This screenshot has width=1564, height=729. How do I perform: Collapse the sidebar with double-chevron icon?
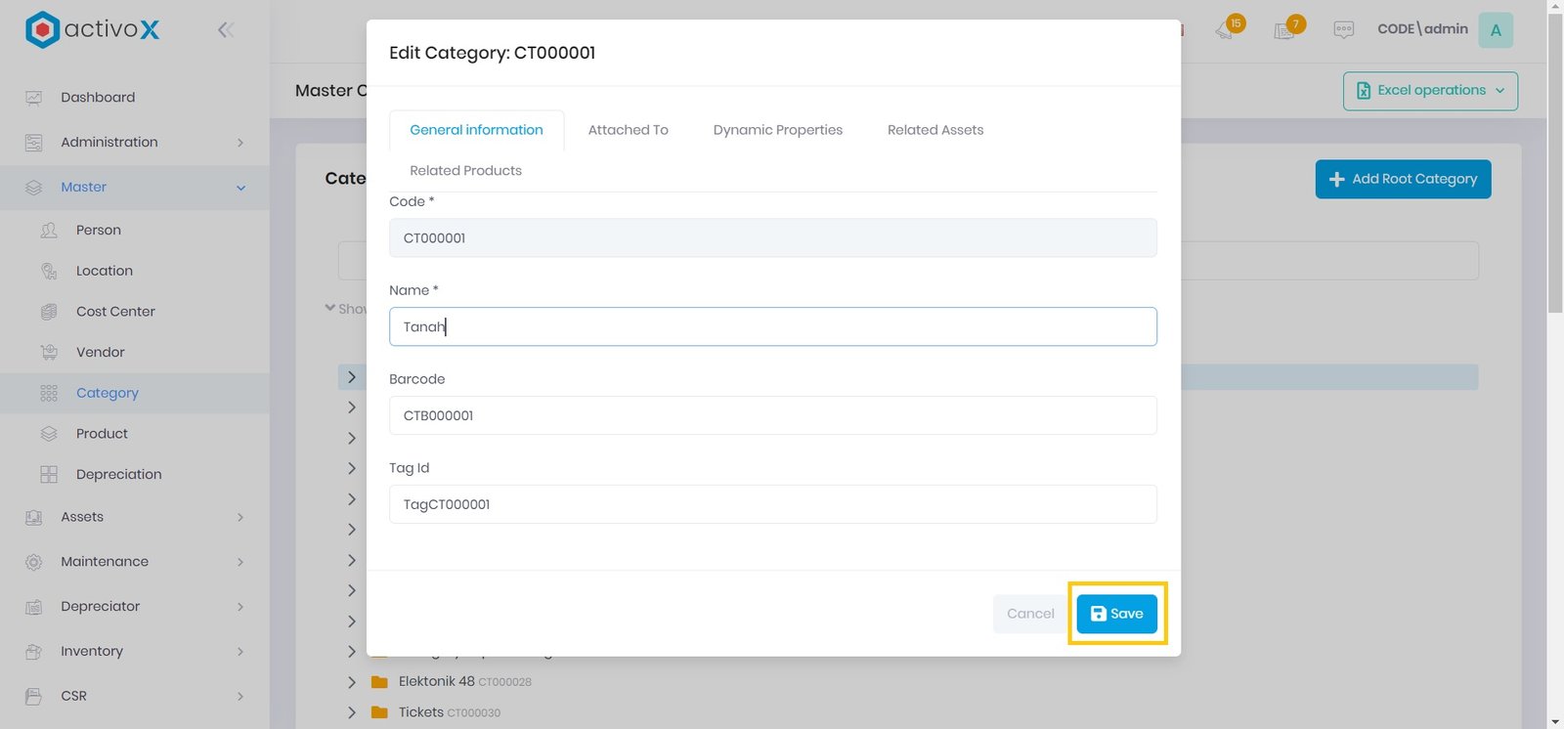[226, 30]
